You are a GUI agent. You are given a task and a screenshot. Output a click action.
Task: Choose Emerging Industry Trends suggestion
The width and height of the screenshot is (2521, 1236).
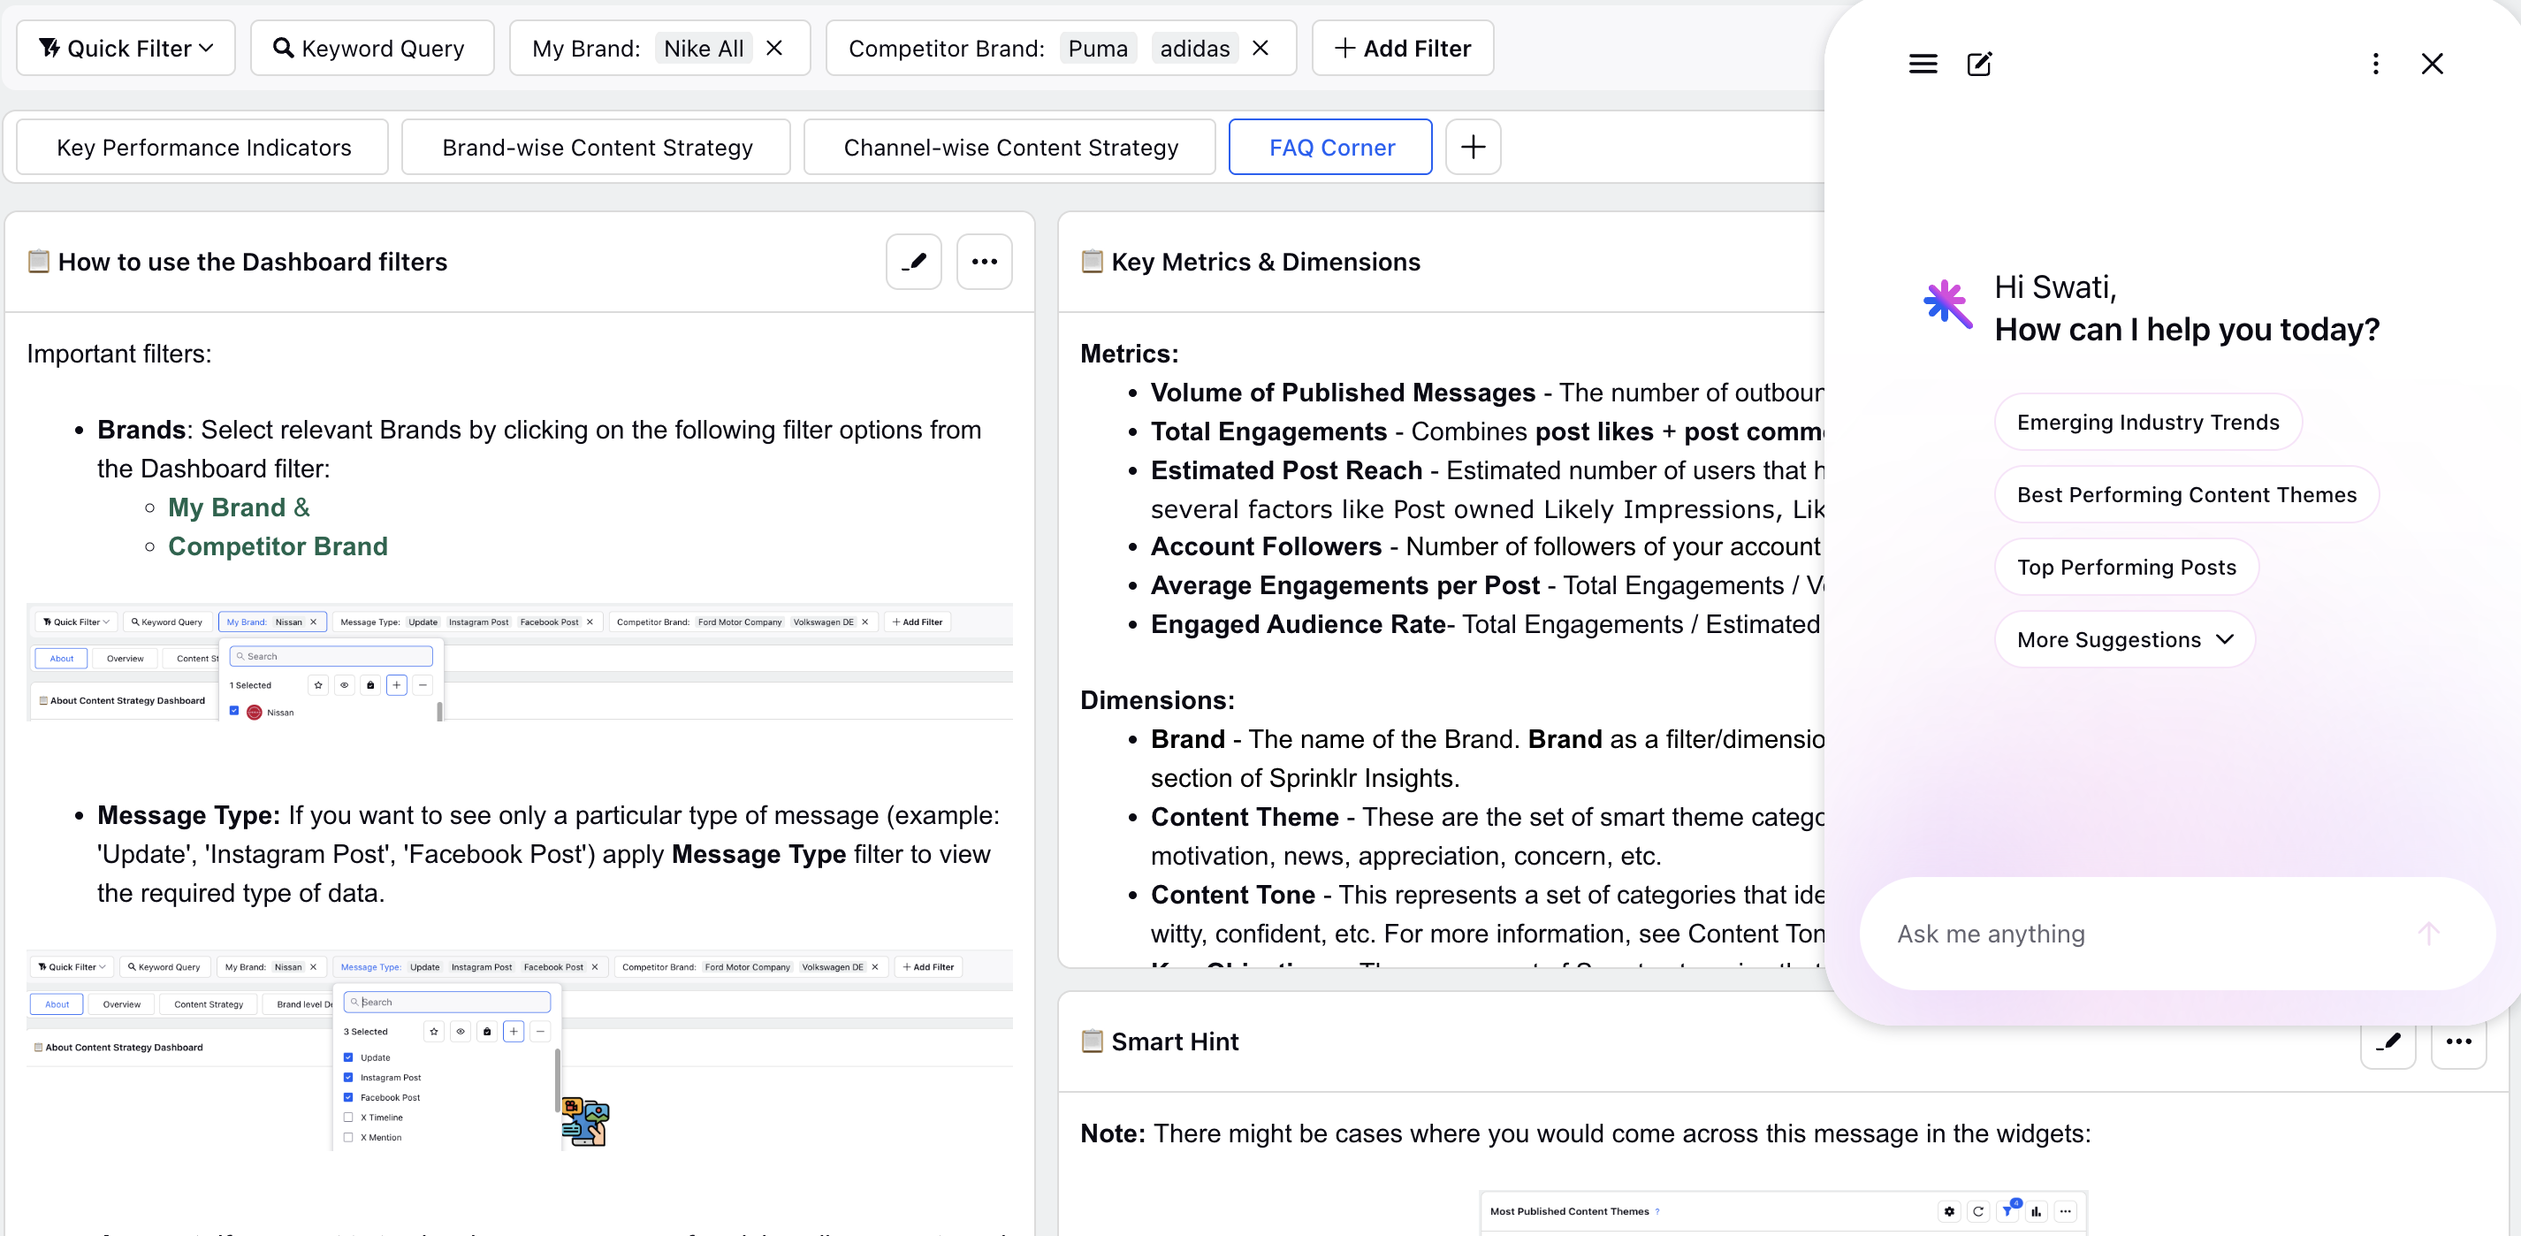(2147, 422)
